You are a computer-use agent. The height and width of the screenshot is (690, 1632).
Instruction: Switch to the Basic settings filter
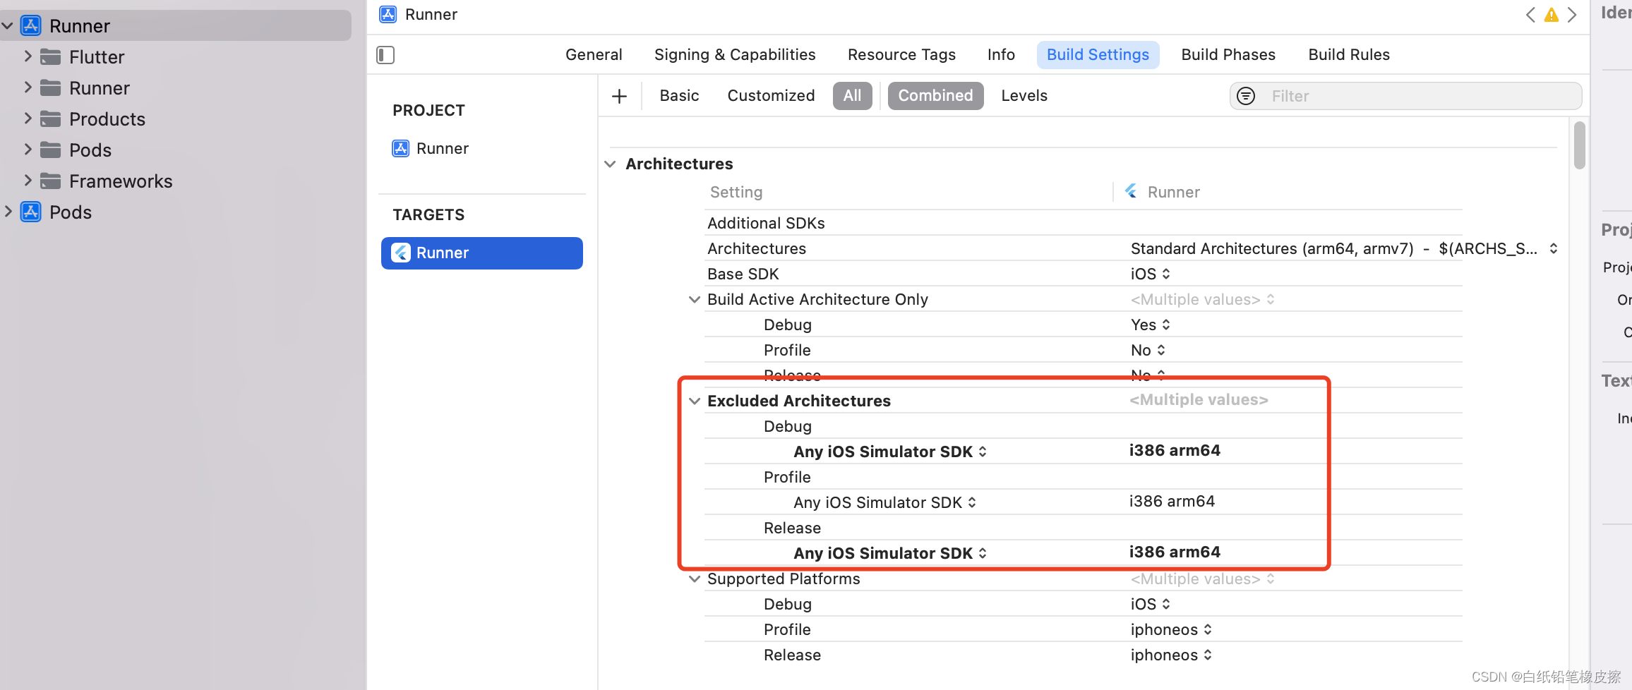coord(678,95)
